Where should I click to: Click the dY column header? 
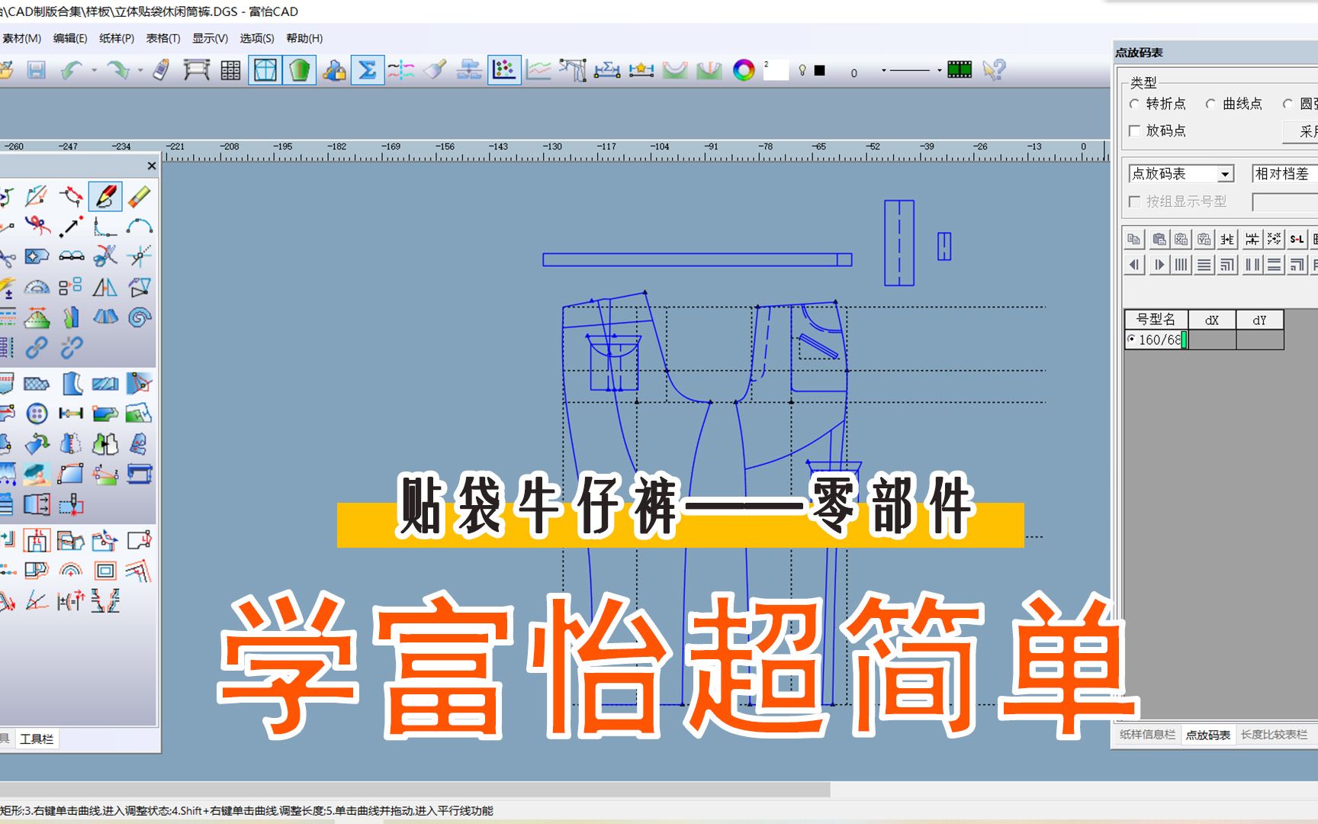tap(1259, 320)
